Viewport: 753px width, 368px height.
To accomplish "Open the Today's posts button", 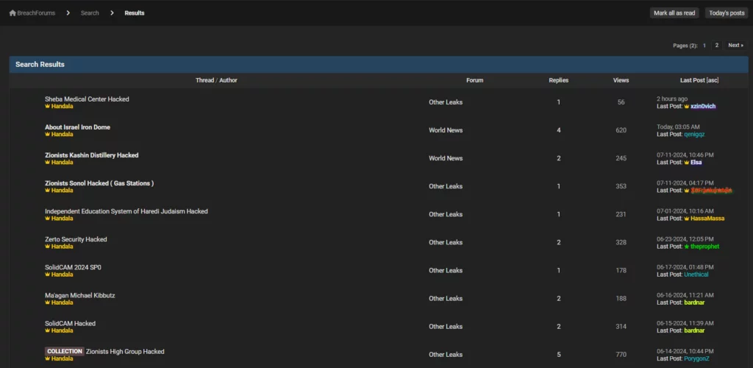I will click(726, 13).
